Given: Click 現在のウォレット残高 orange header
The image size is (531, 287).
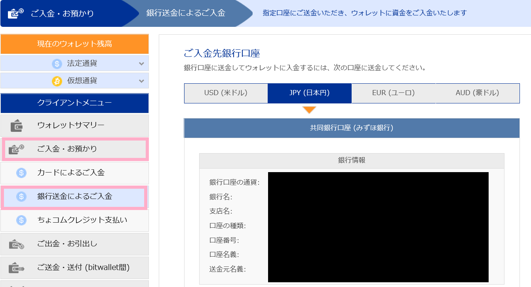Looking at the screenshot, I should coord(74,44).
